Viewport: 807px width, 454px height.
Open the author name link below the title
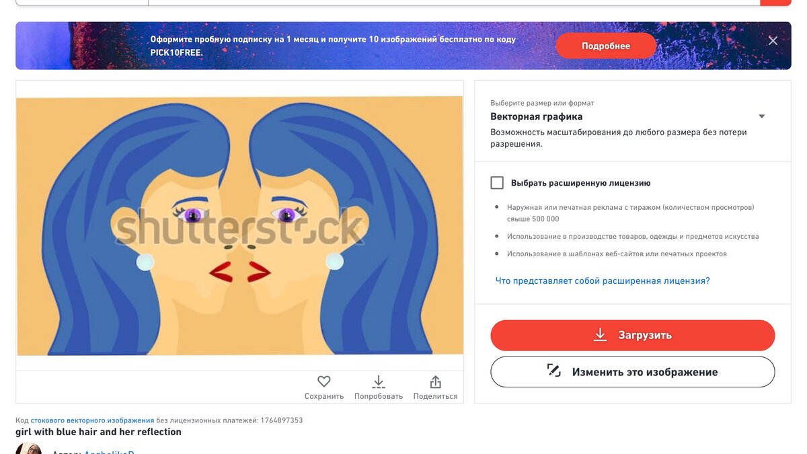point(109,451)
